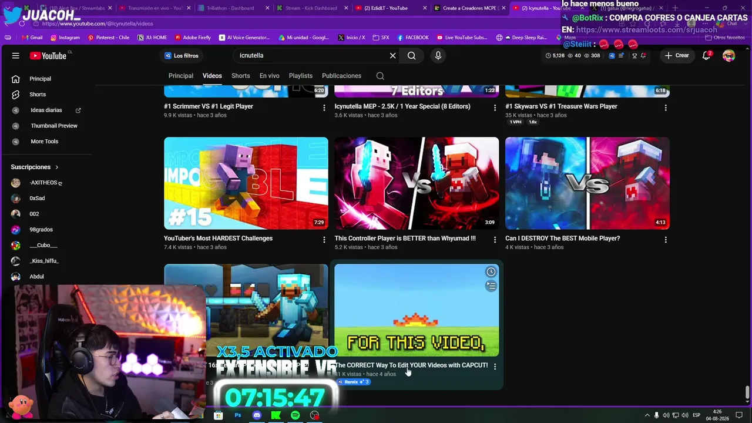Image resolution: width=752 pixels, height=423 pixels.
Task: Open the 'Los filtros' filter button
Action: [x=182, y=56]
